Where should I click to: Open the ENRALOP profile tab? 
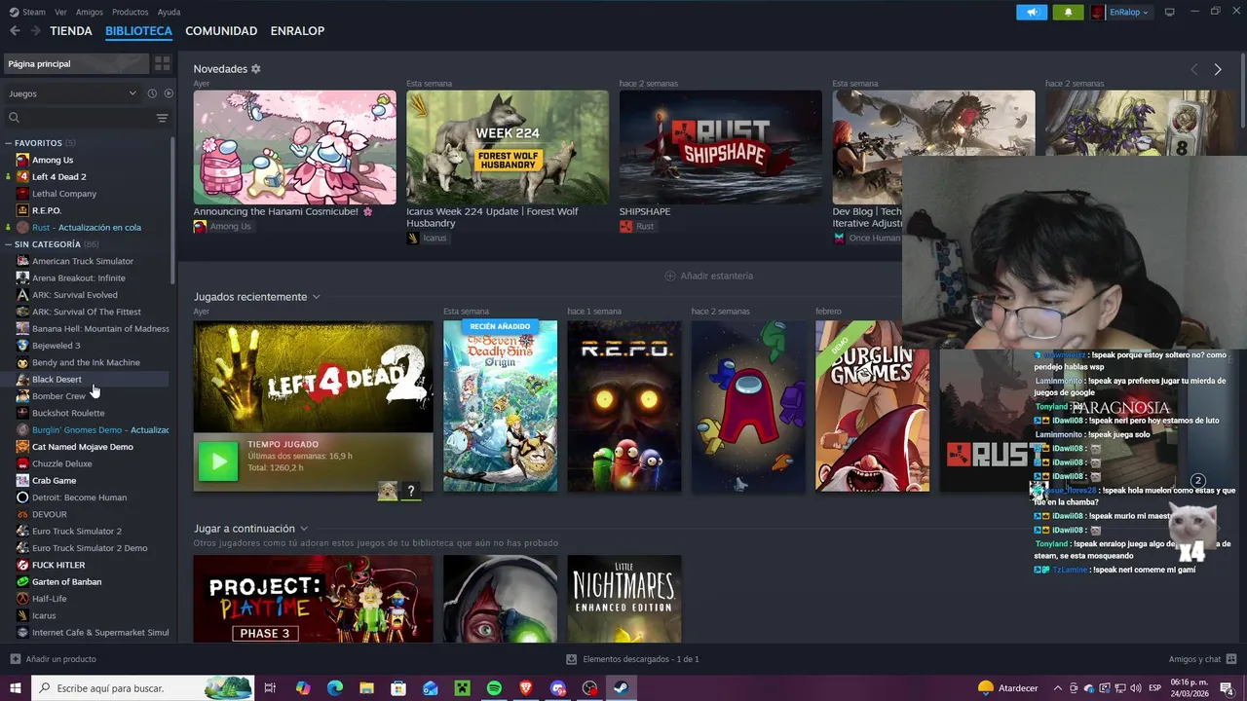click(x=297, y=31)
